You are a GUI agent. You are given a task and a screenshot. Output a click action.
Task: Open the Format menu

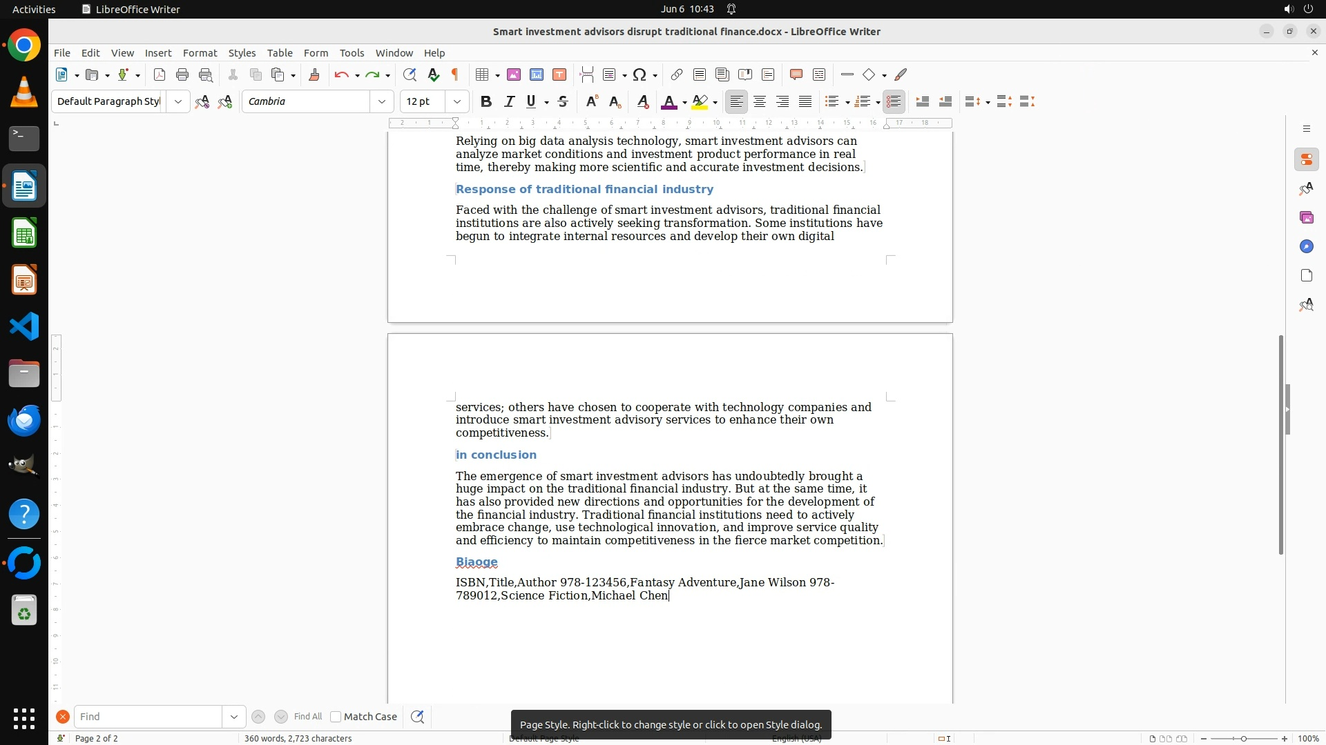tap(200, 53)
